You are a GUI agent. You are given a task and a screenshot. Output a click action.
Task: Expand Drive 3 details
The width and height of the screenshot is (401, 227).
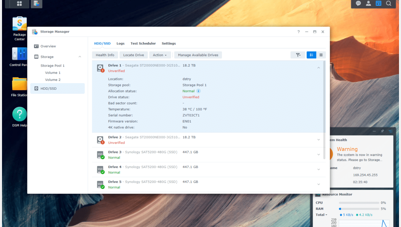click(x=318, y=154)
